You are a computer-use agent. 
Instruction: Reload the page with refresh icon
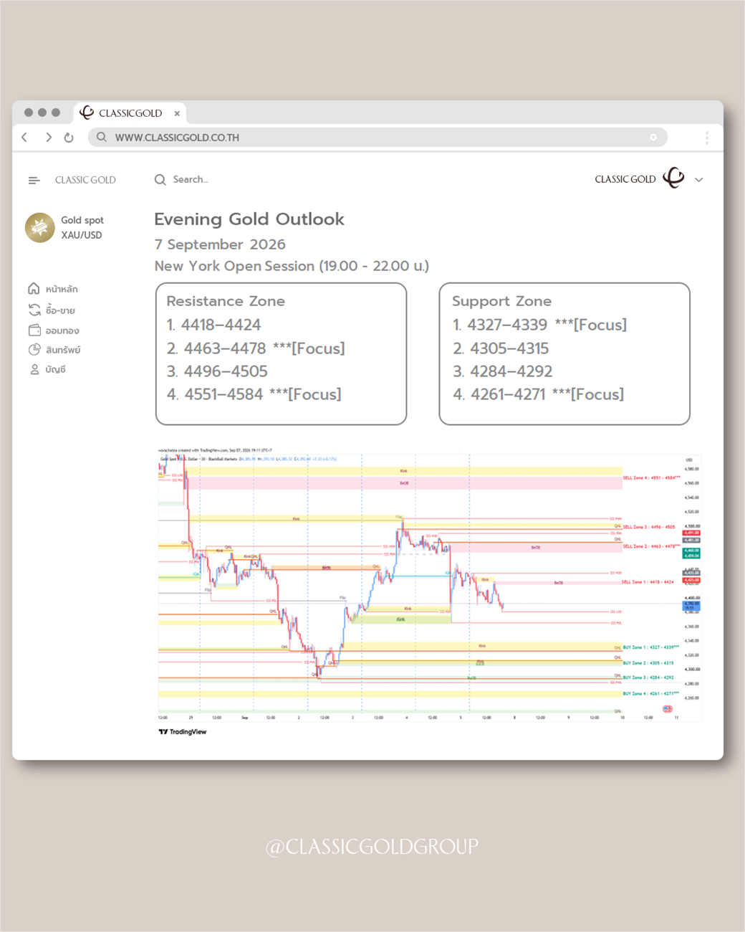click(69, 138)
